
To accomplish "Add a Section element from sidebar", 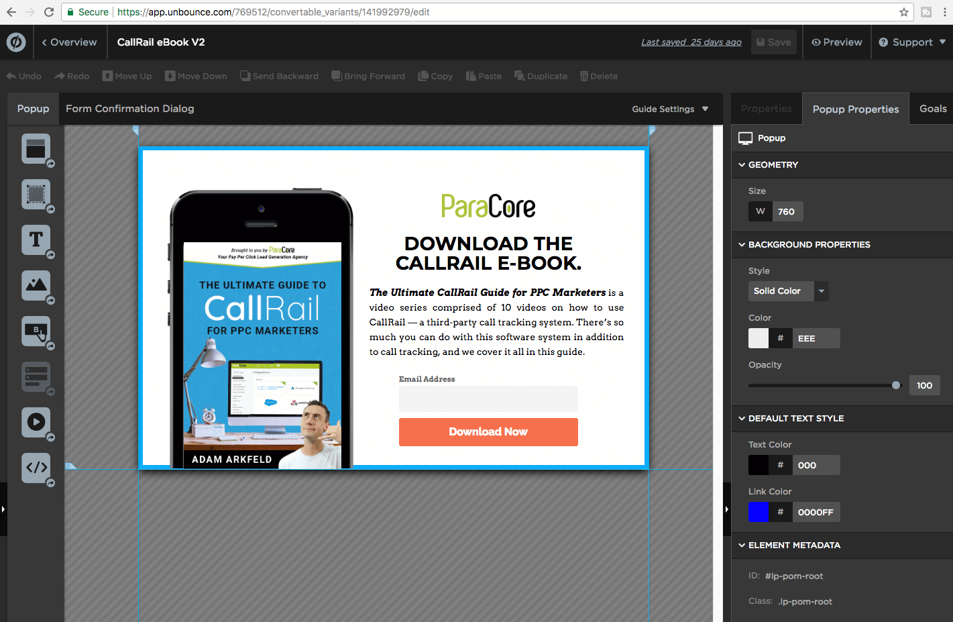I will [x=36, y=149].
